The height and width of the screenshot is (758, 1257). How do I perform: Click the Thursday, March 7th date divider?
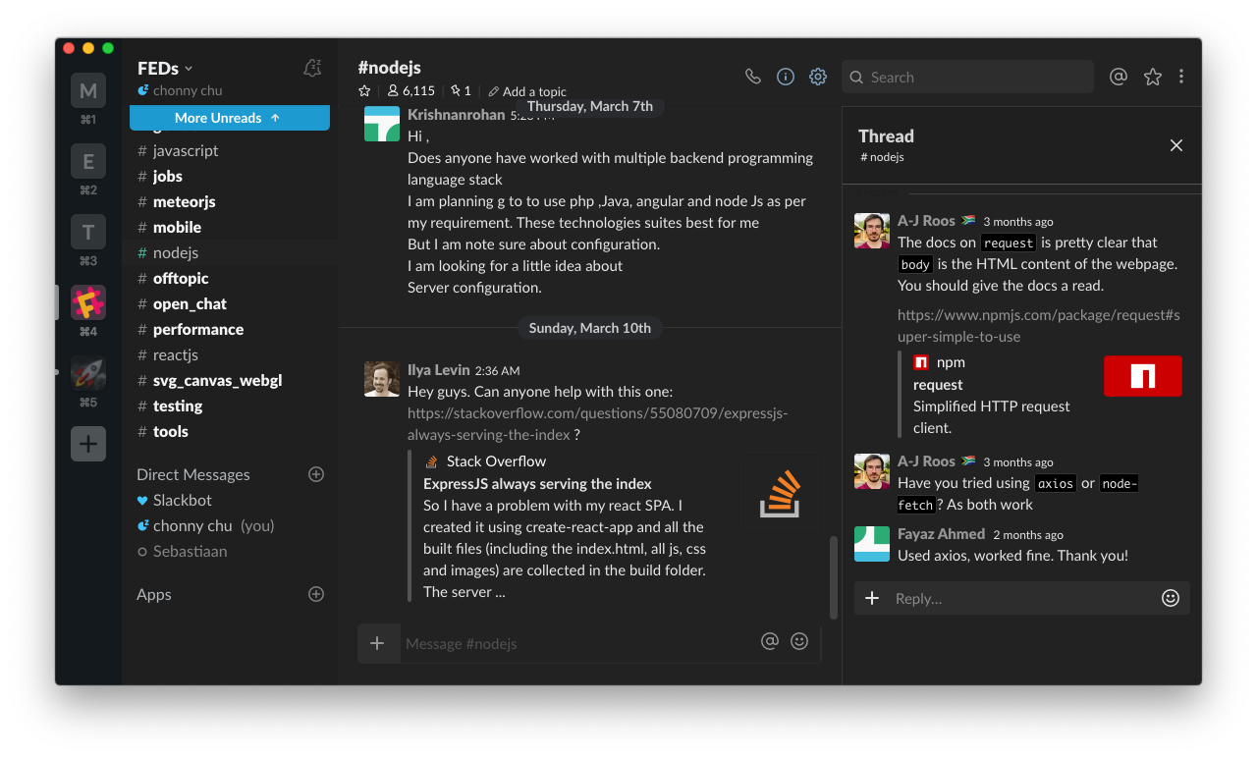589,106
